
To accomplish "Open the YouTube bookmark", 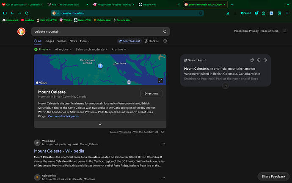I will 28,20.
